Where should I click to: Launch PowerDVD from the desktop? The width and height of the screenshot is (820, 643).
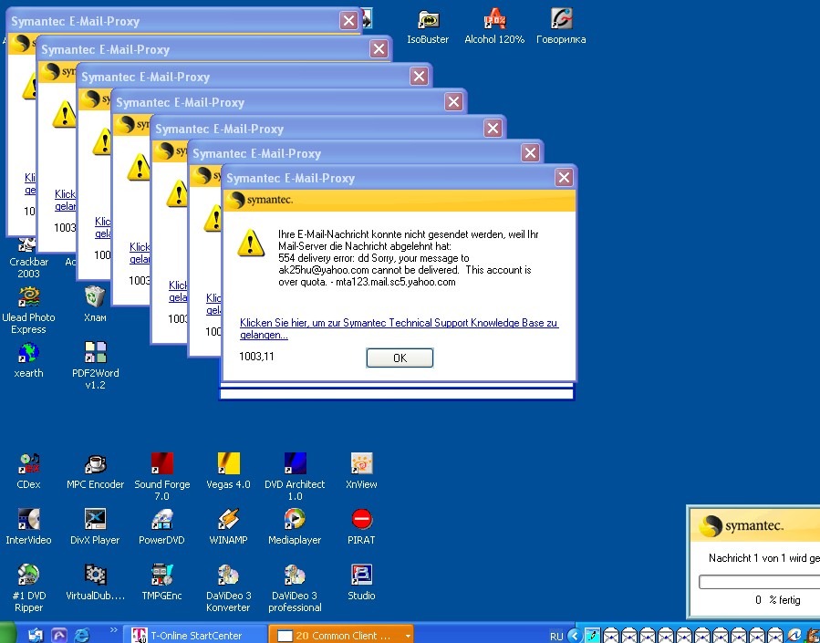click(x=161, y=527)
